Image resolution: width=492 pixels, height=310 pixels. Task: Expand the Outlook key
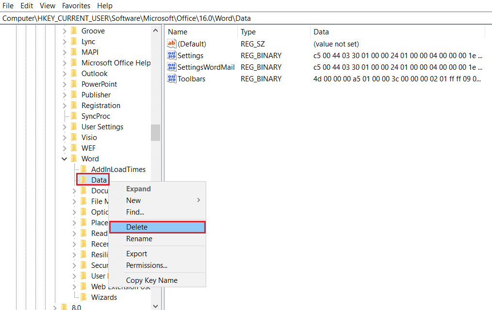click(x=65, y=74)
